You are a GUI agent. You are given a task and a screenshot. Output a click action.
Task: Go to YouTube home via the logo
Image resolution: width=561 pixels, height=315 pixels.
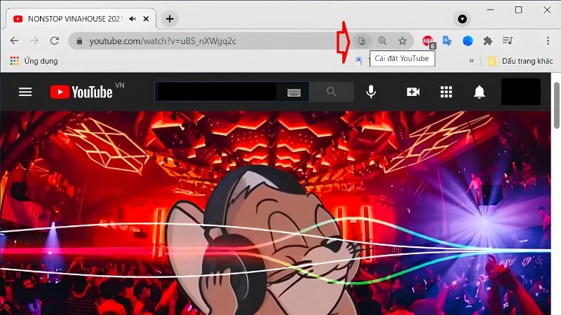click(81, 92)
